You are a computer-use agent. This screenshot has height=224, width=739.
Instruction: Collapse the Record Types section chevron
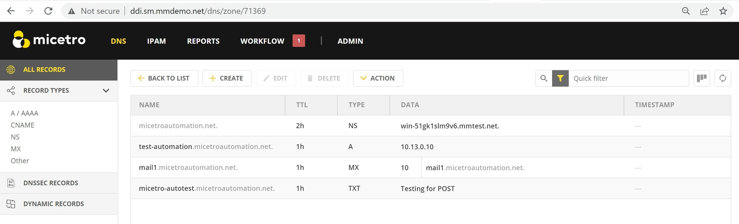tap(106, 91)
